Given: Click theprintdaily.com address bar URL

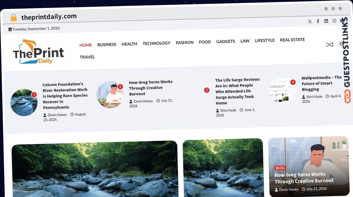Looking at the screenshot, I should 49,17.
